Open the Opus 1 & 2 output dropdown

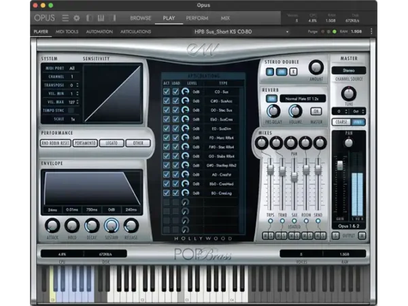coord(349,226)
